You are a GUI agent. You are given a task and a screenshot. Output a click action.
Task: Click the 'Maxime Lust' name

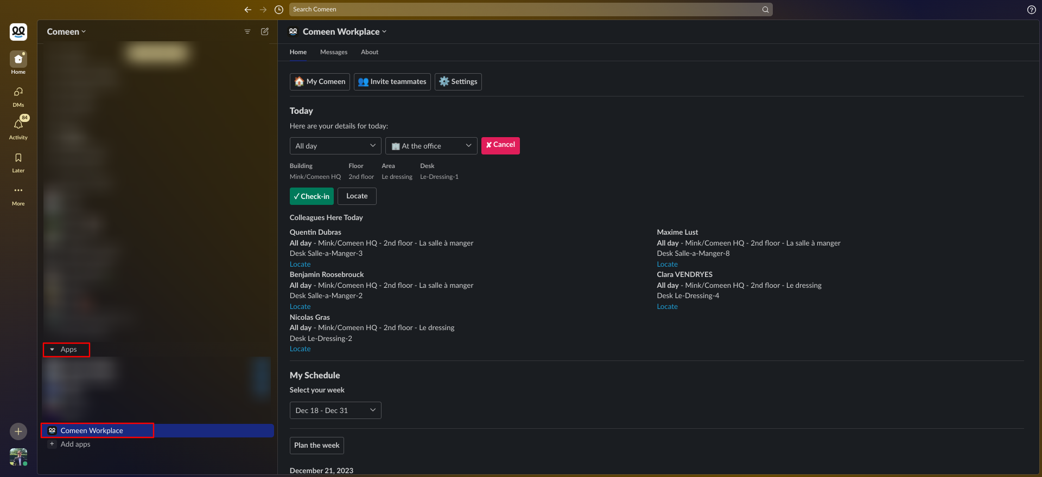pos(677,233)
